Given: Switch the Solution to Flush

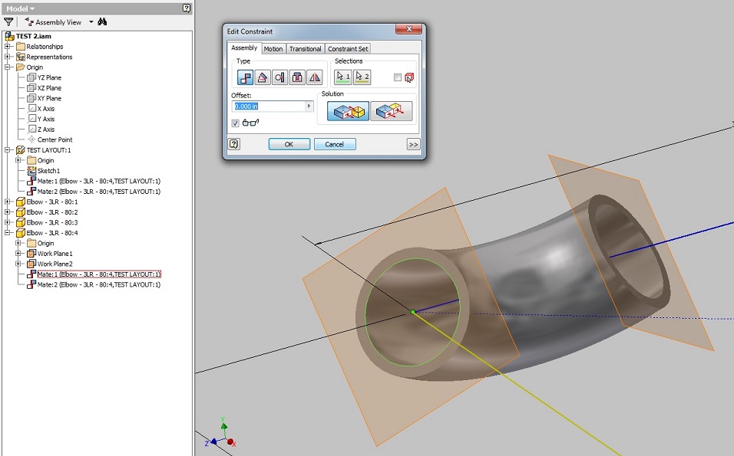Looking at the screenshot, I should point(392,110).
